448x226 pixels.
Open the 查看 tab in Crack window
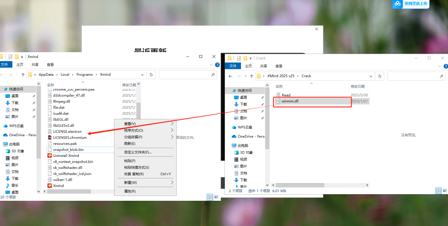pos(279,66)
